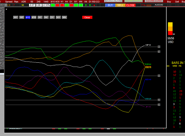Switch chart to H4 timeframe

(x=46, y=17)
